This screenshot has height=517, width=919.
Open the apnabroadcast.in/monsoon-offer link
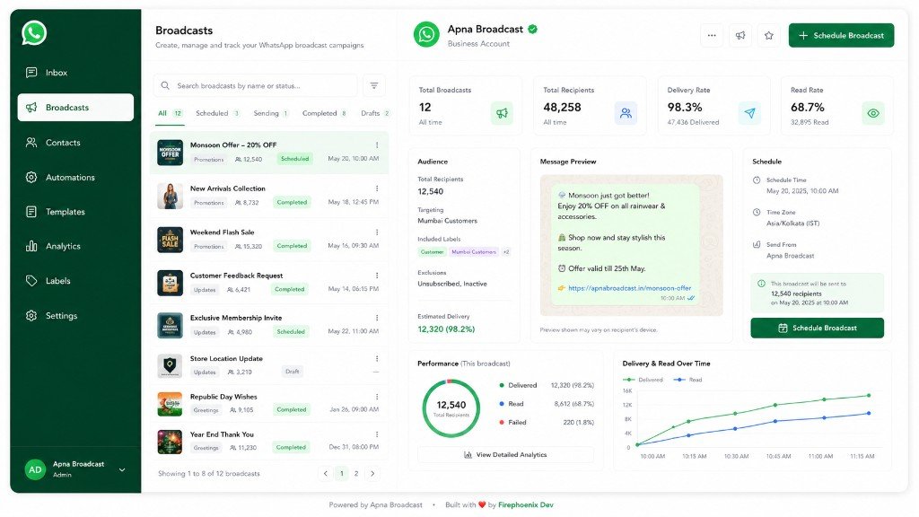point(629,288)
